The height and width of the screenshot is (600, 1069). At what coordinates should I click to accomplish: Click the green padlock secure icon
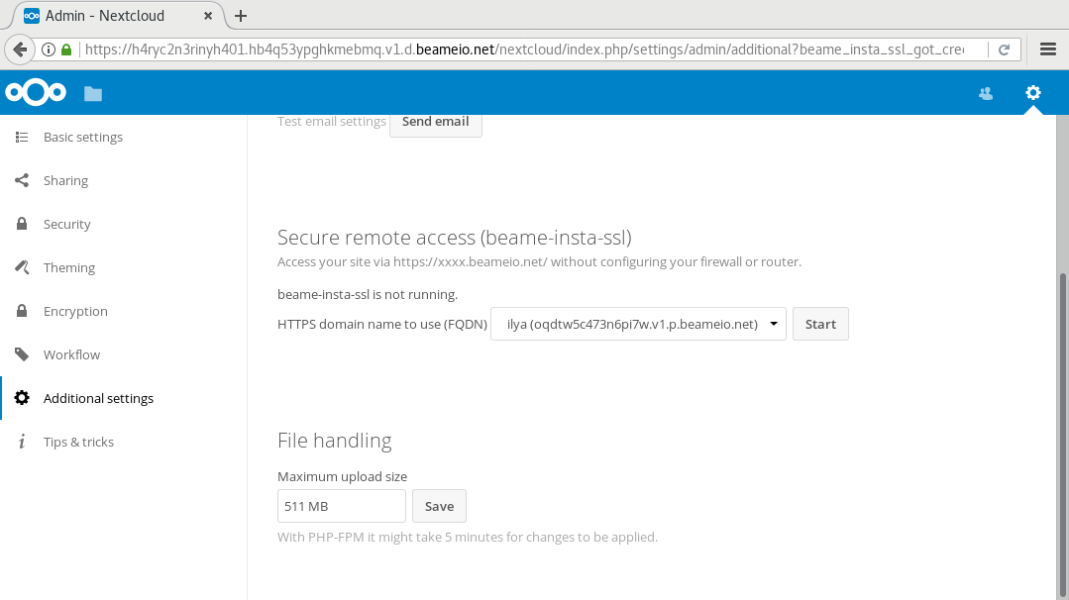[66, 50]
